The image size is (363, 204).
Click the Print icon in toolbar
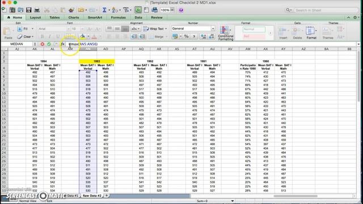tap(37, 10)
